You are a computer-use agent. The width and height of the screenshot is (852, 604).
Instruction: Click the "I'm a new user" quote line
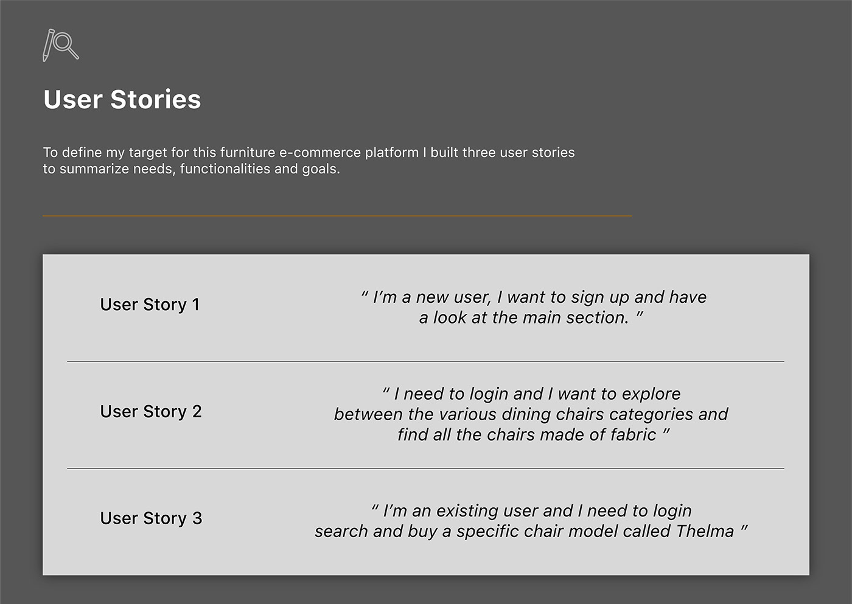[x=534, y=297]
